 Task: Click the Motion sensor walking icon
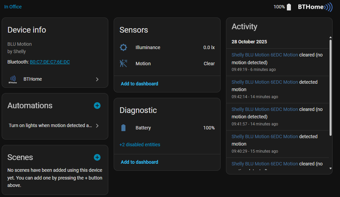(123, 64)
